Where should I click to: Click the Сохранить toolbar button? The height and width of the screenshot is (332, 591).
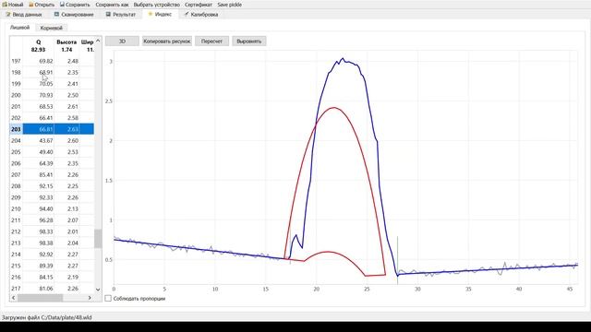pyautogui.click(x=75, y=5)
